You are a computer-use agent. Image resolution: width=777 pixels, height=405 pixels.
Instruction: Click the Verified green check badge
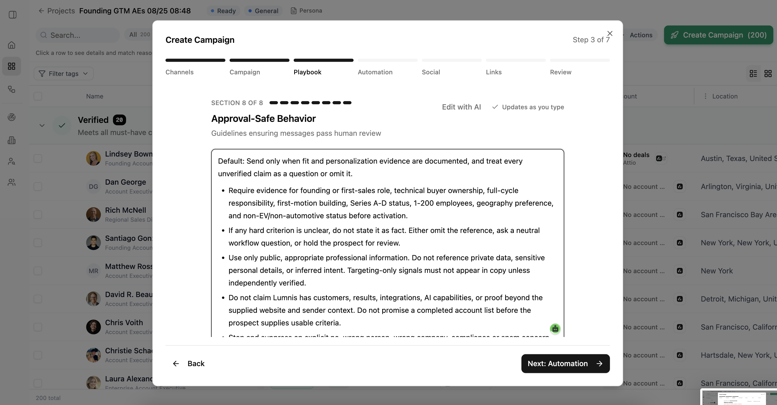pos(62,126)
